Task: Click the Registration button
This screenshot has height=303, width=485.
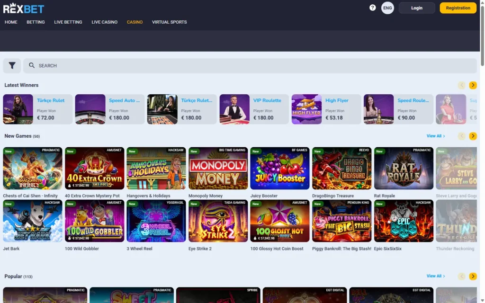Action: point(458,8)
